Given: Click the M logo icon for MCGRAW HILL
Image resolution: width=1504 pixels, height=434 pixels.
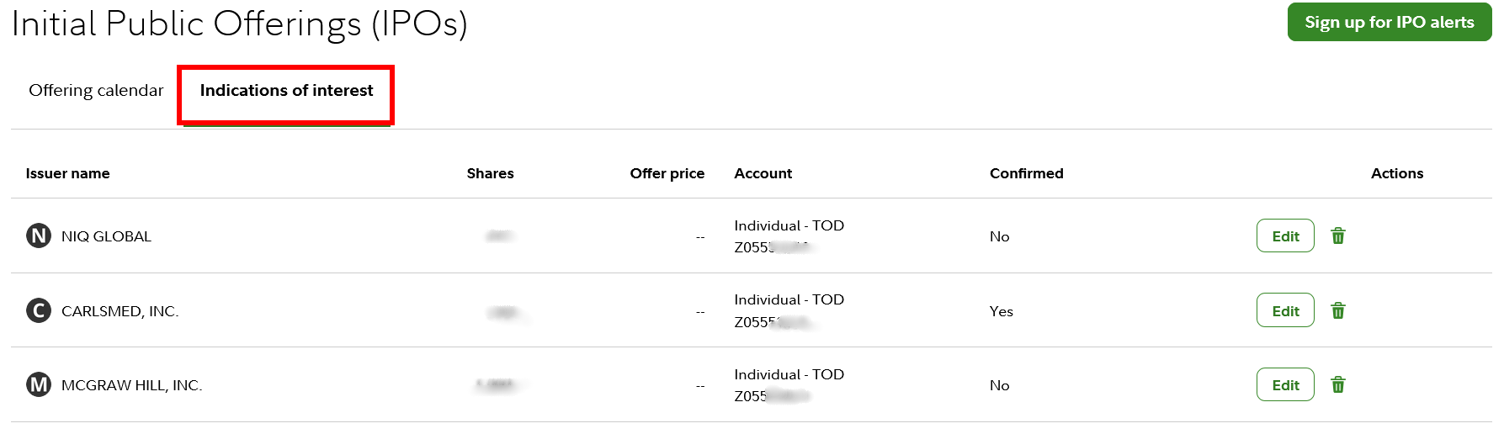Looking at the screenshot, I should [x=39, y=384].
